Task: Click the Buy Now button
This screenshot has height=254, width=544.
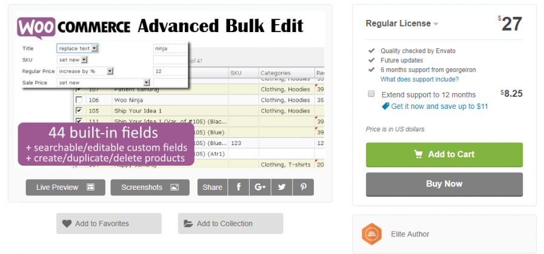Action: (444, 184)
